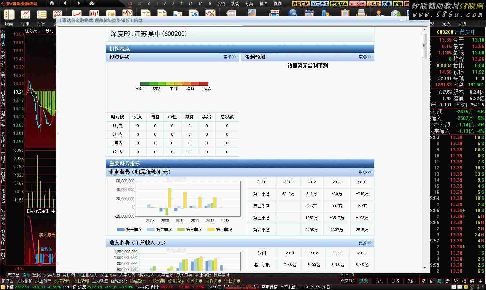The width and height of the screenshot is (486, 290).
Task: Click the plus zoom button by 图文F10
Action: 342,275
